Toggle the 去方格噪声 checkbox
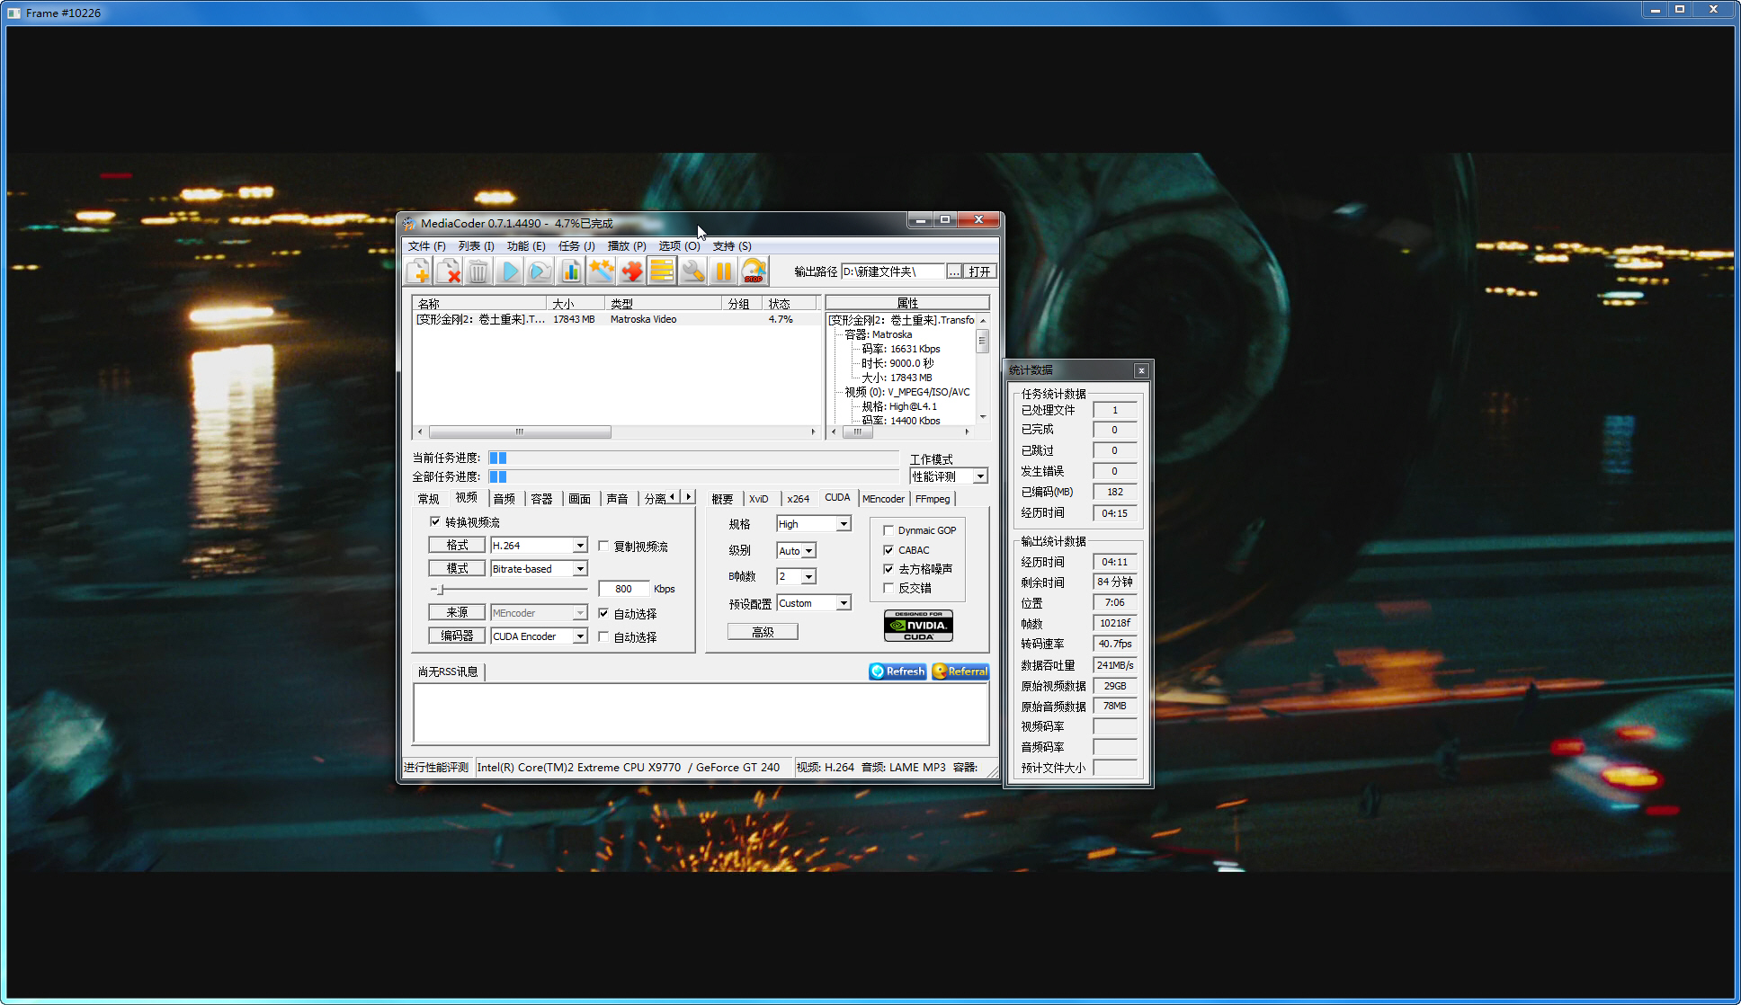Screen dimensions: 1741x1005 pos(888,569)
